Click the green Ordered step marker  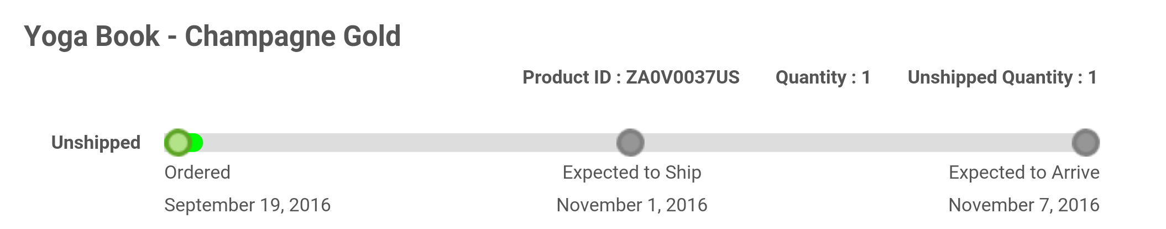click(177, 143)
